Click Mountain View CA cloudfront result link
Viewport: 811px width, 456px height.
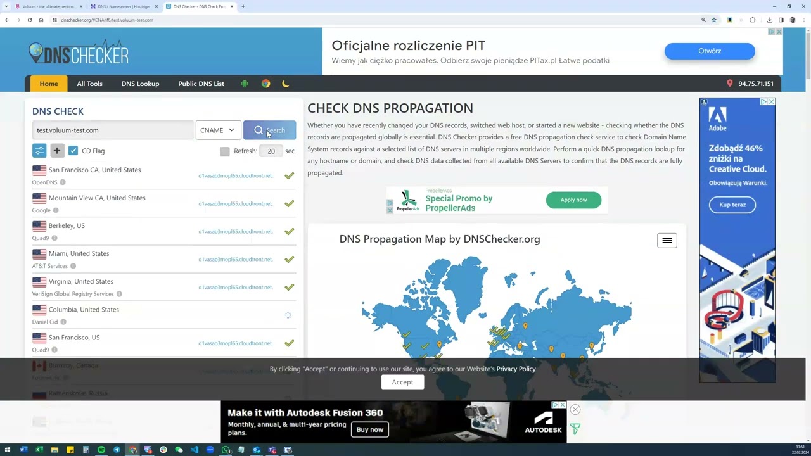[236, 203]
